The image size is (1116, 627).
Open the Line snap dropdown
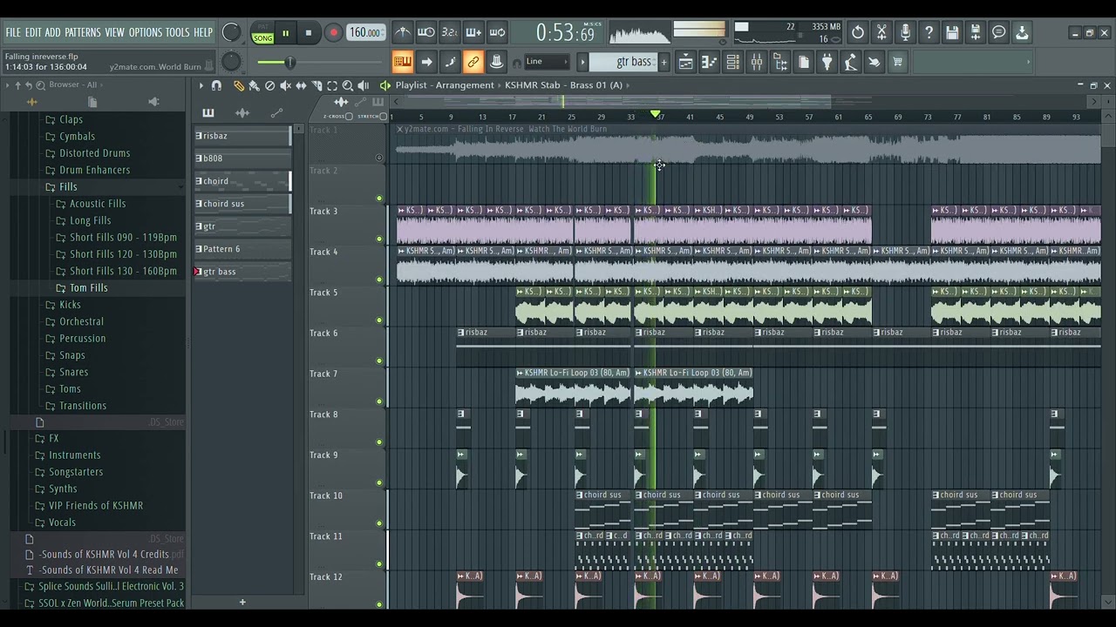[547, 62]
